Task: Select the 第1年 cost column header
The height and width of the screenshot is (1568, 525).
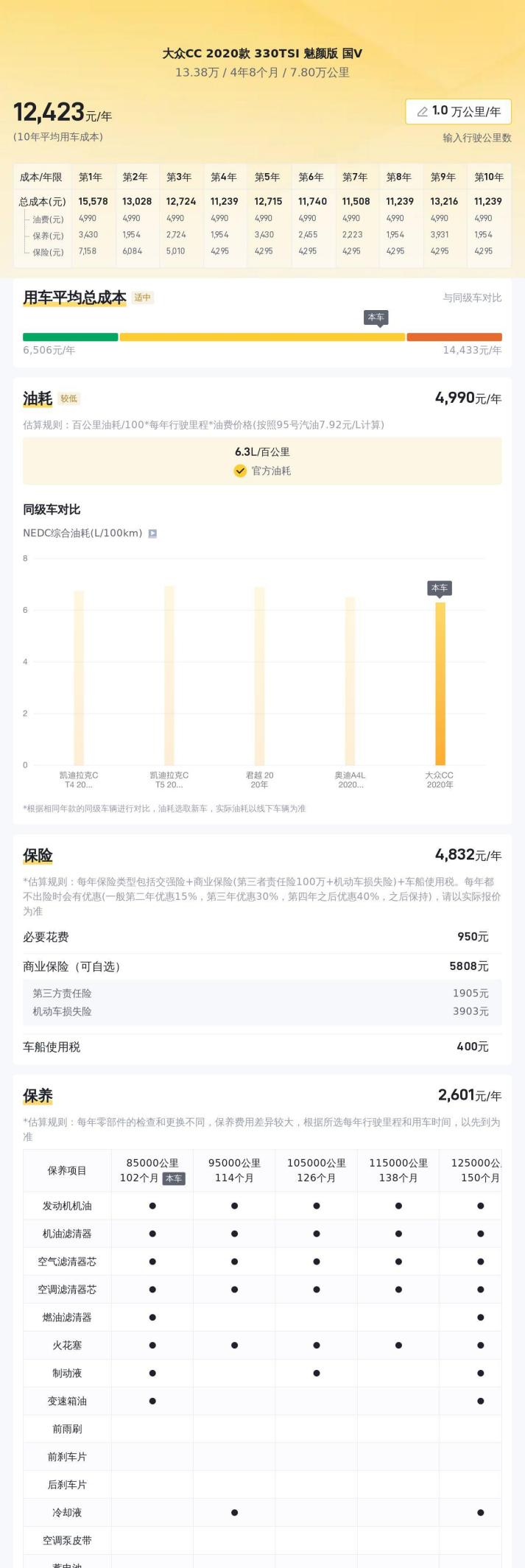Action: 91,177
